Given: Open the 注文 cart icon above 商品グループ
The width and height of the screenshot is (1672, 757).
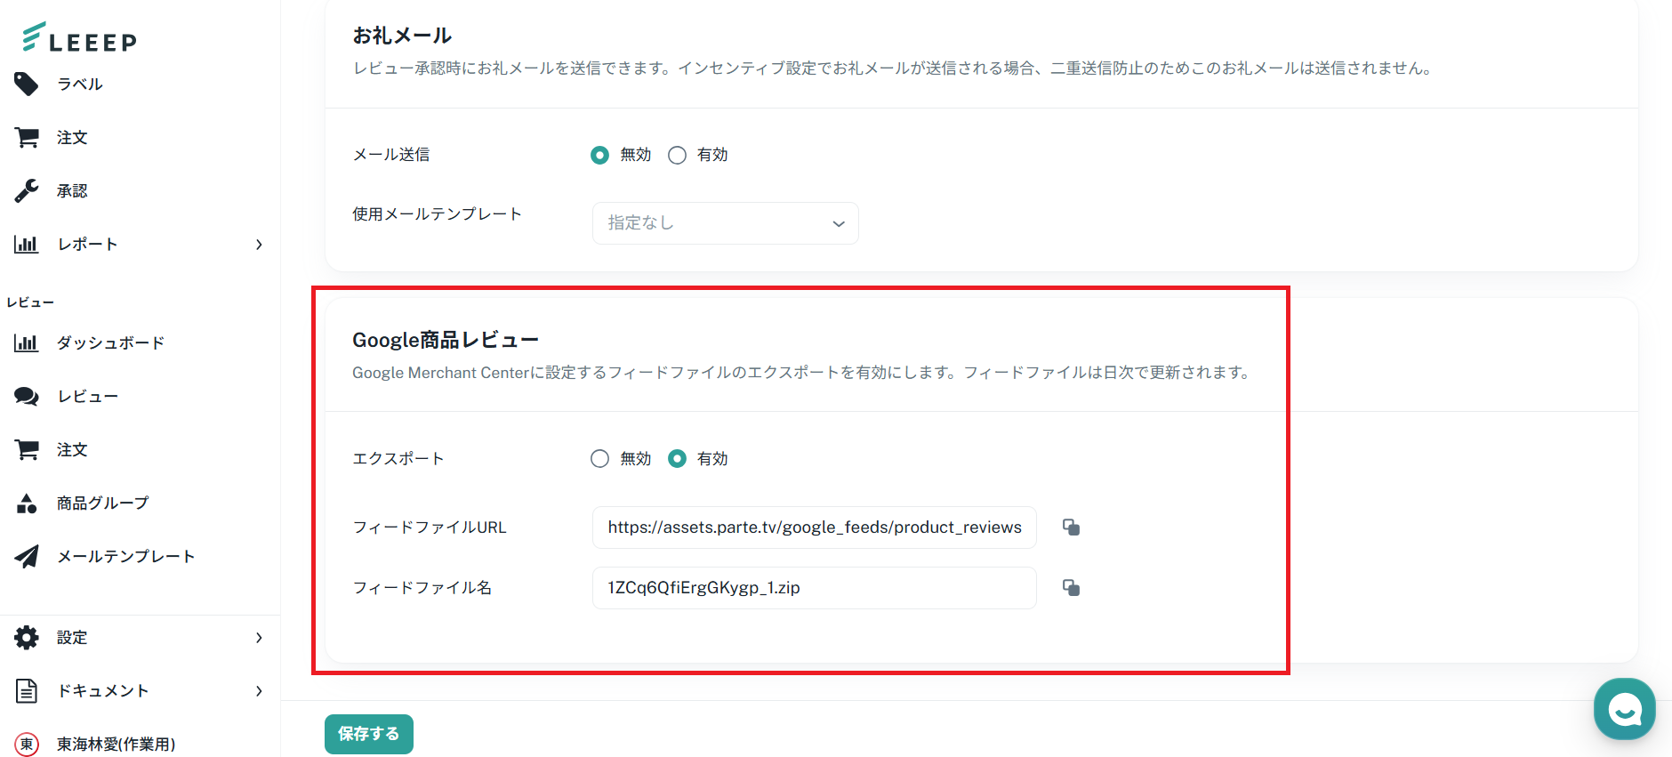Looking at the screenshot, I should (27, 450).
